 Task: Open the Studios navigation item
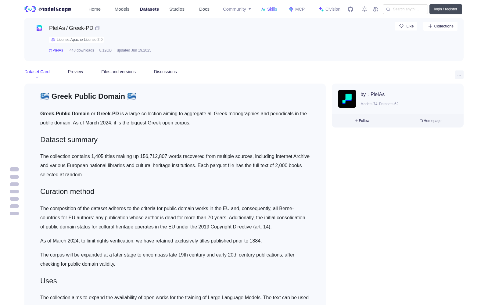tap(177, 9)
